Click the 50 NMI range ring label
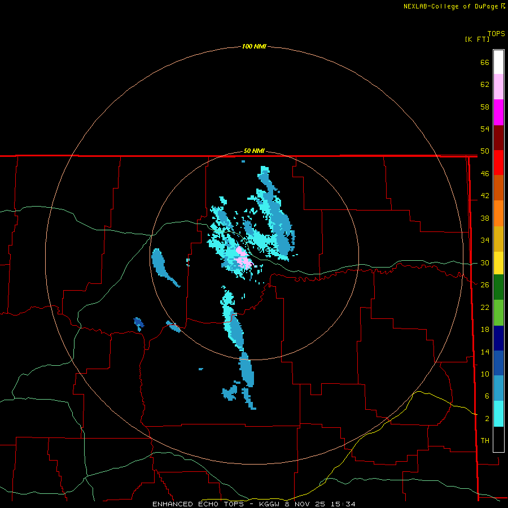 click(254, 151)
